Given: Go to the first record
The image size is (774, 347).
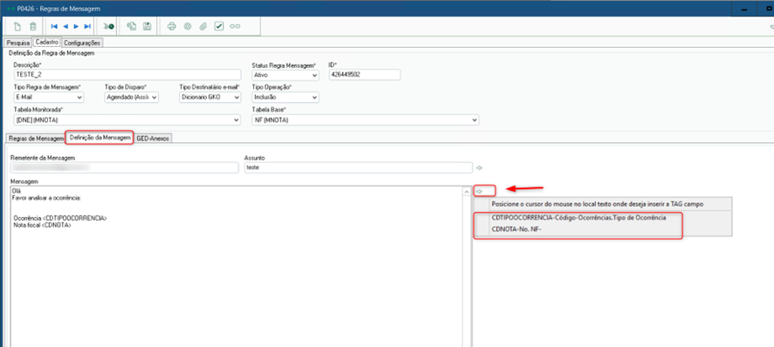Looking at the screenshot, I should tap(54, 27).
